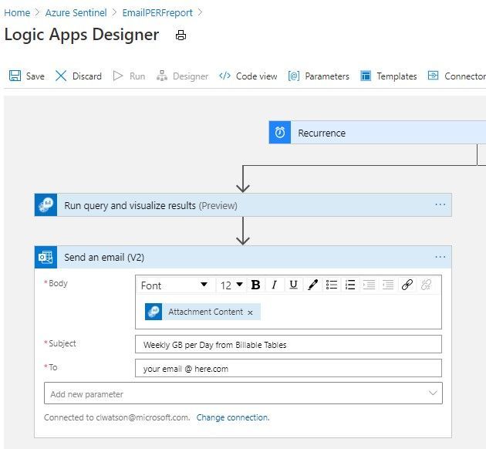Click the Templates label in toolbar

[x=397, y=76]
